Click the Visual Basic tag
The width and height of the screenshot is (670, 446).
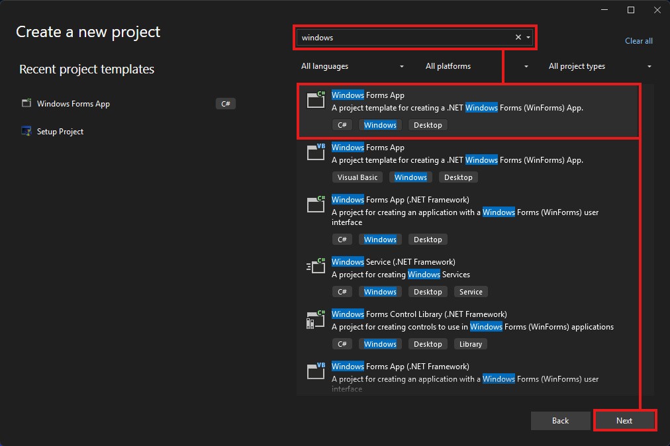click(x=358, y=177)
